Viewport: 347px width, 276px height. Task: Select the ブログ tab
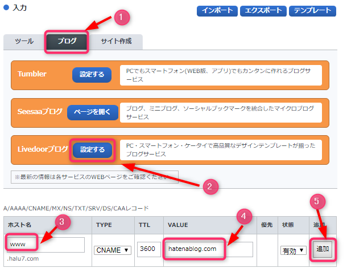click(67, 42)
